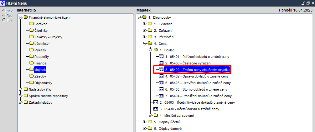Select Výkazy in the tree

coord(40,50)
